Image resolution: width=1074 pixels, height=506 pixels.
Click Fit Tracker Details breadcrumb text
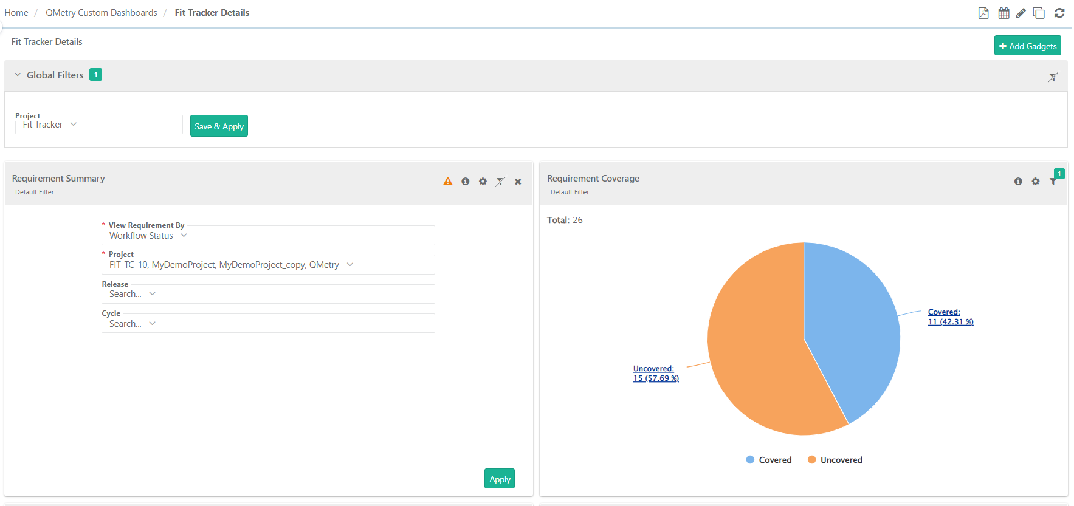[212, 13]
